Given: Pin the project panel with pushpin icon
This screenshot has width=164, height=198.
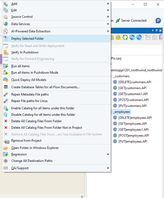Looking at the screenshot, I should [156, 30].
